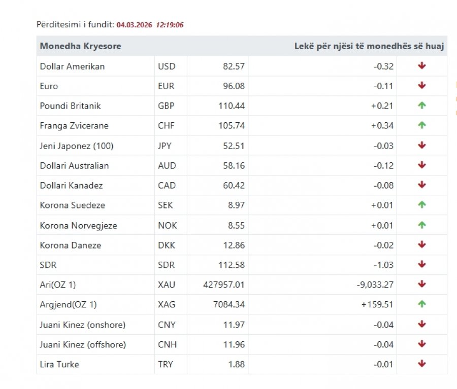Click the Juani Kinez (onshore) row label
Viewport: 457px width, 389px height.
pos(83,325)
